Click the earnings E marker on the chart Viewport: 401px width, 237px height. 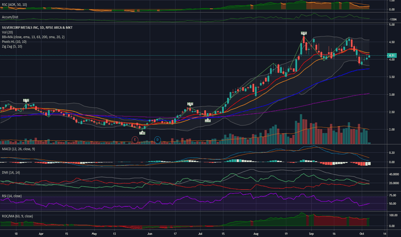click(x=135, y=140)
